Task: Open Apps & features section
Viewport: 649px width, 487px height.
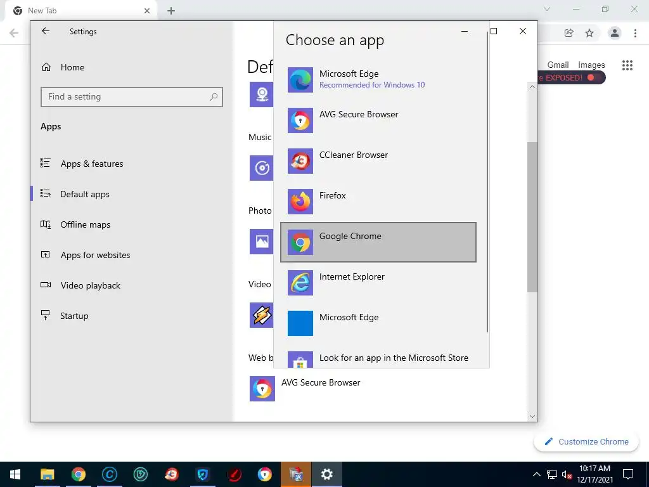Action: tap(82, 164)
